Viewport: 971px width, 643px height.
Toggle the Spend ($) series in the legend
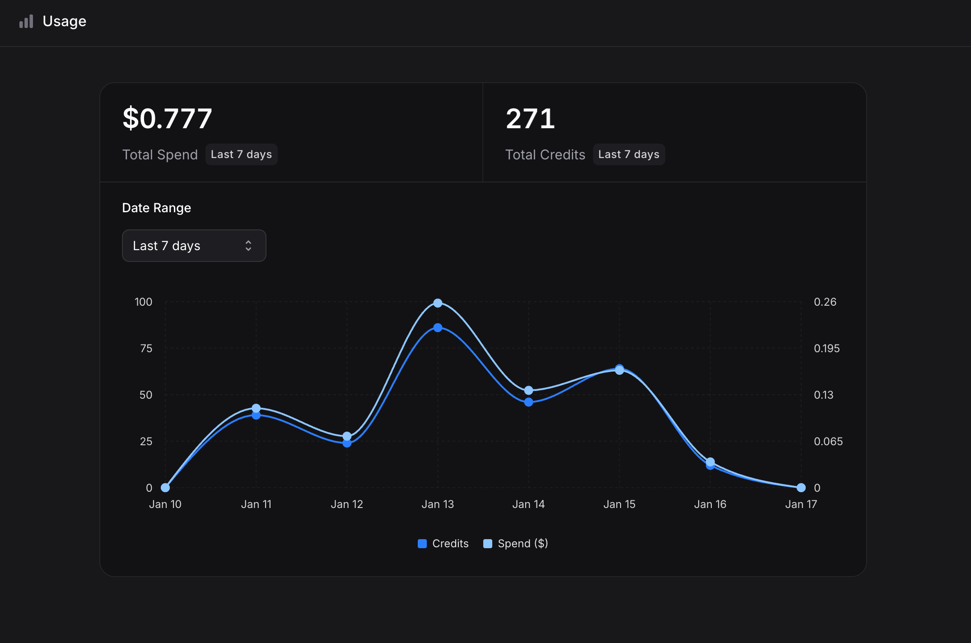point(515,543)
